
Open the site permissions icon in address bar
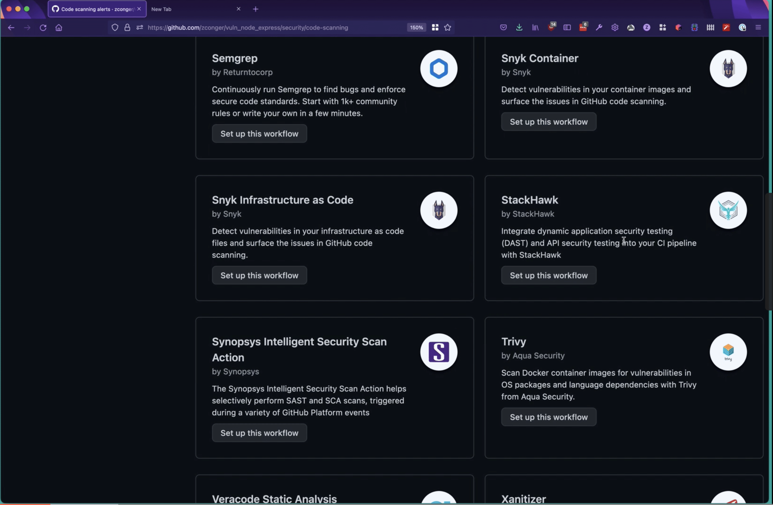(x=140, y=28)
